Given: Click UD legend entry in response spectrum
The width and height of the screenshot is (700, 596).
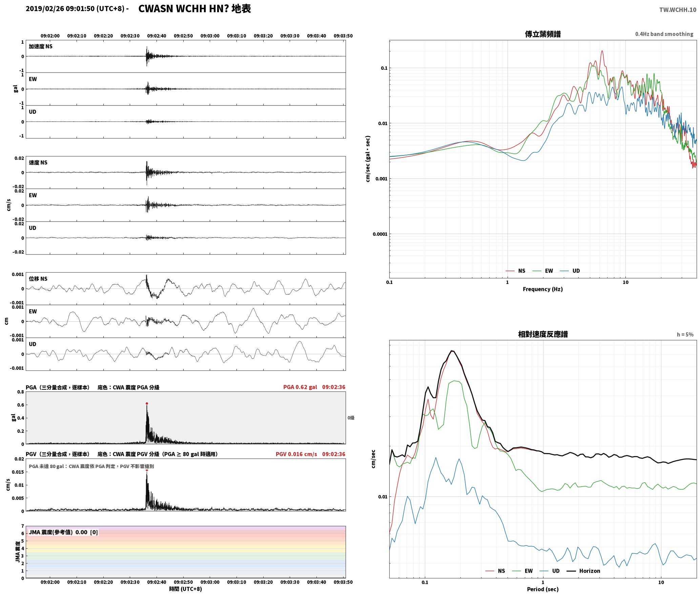Looking at the screenshot, I should point(550,571).
